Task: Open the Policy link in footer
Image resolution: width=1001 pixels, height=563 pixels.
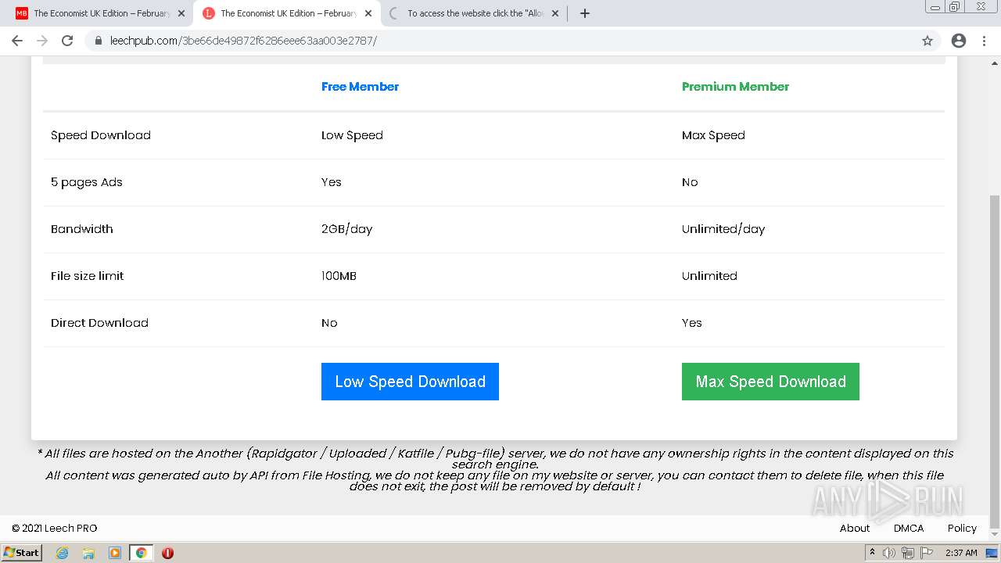Action: [962, 528]
